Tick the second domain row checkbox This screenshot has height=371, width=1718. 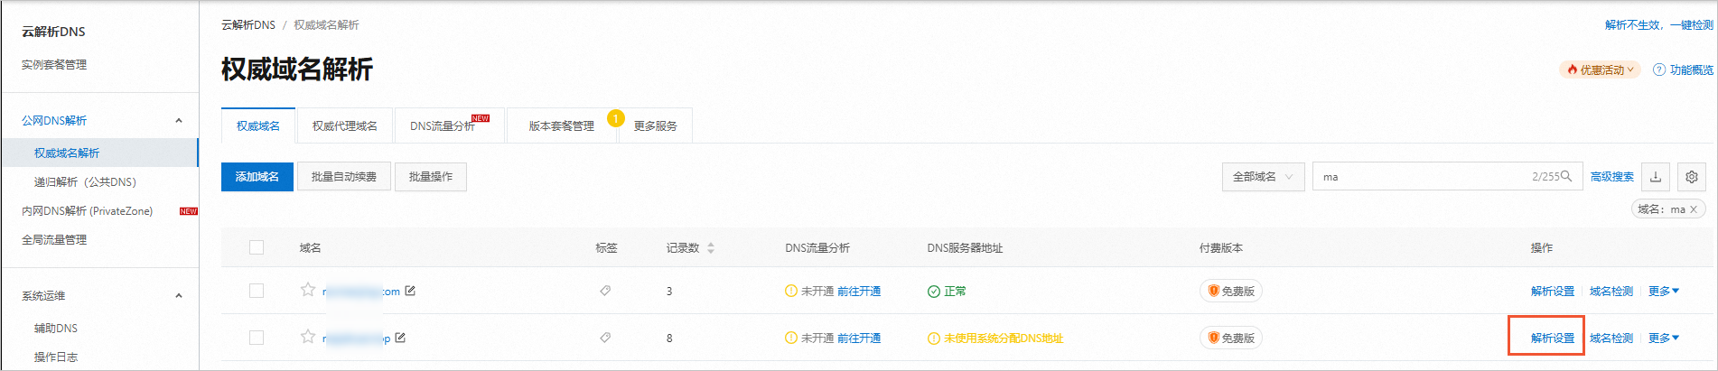(x=257, y=338)
